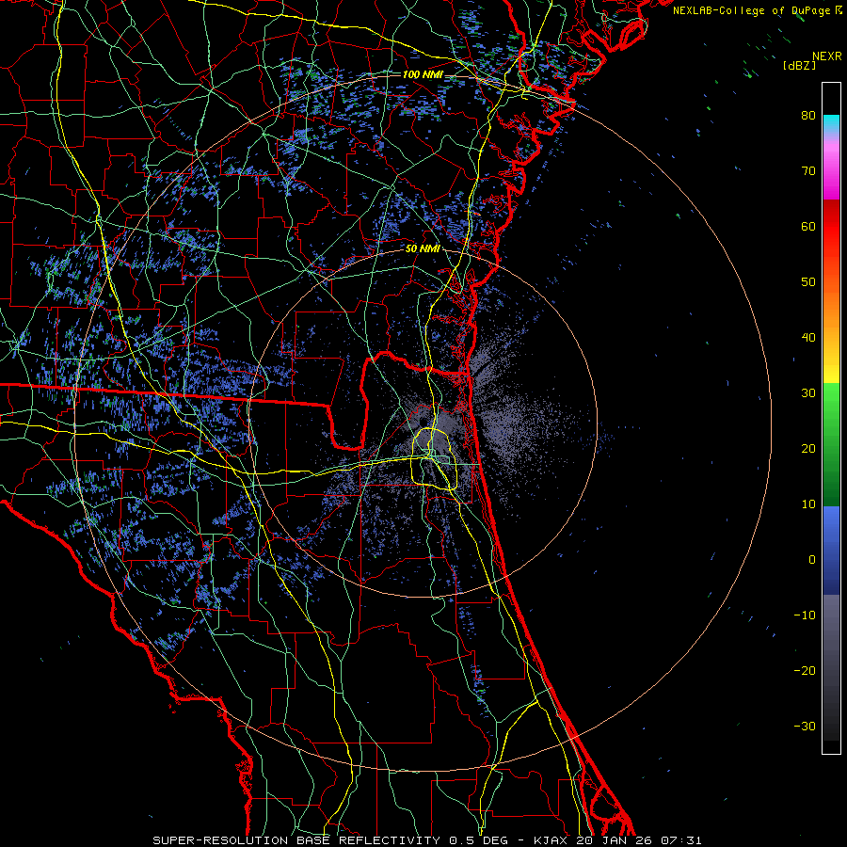
Task: Click the 30 value on the dBZ scale
Action: (x=808, y=392)
